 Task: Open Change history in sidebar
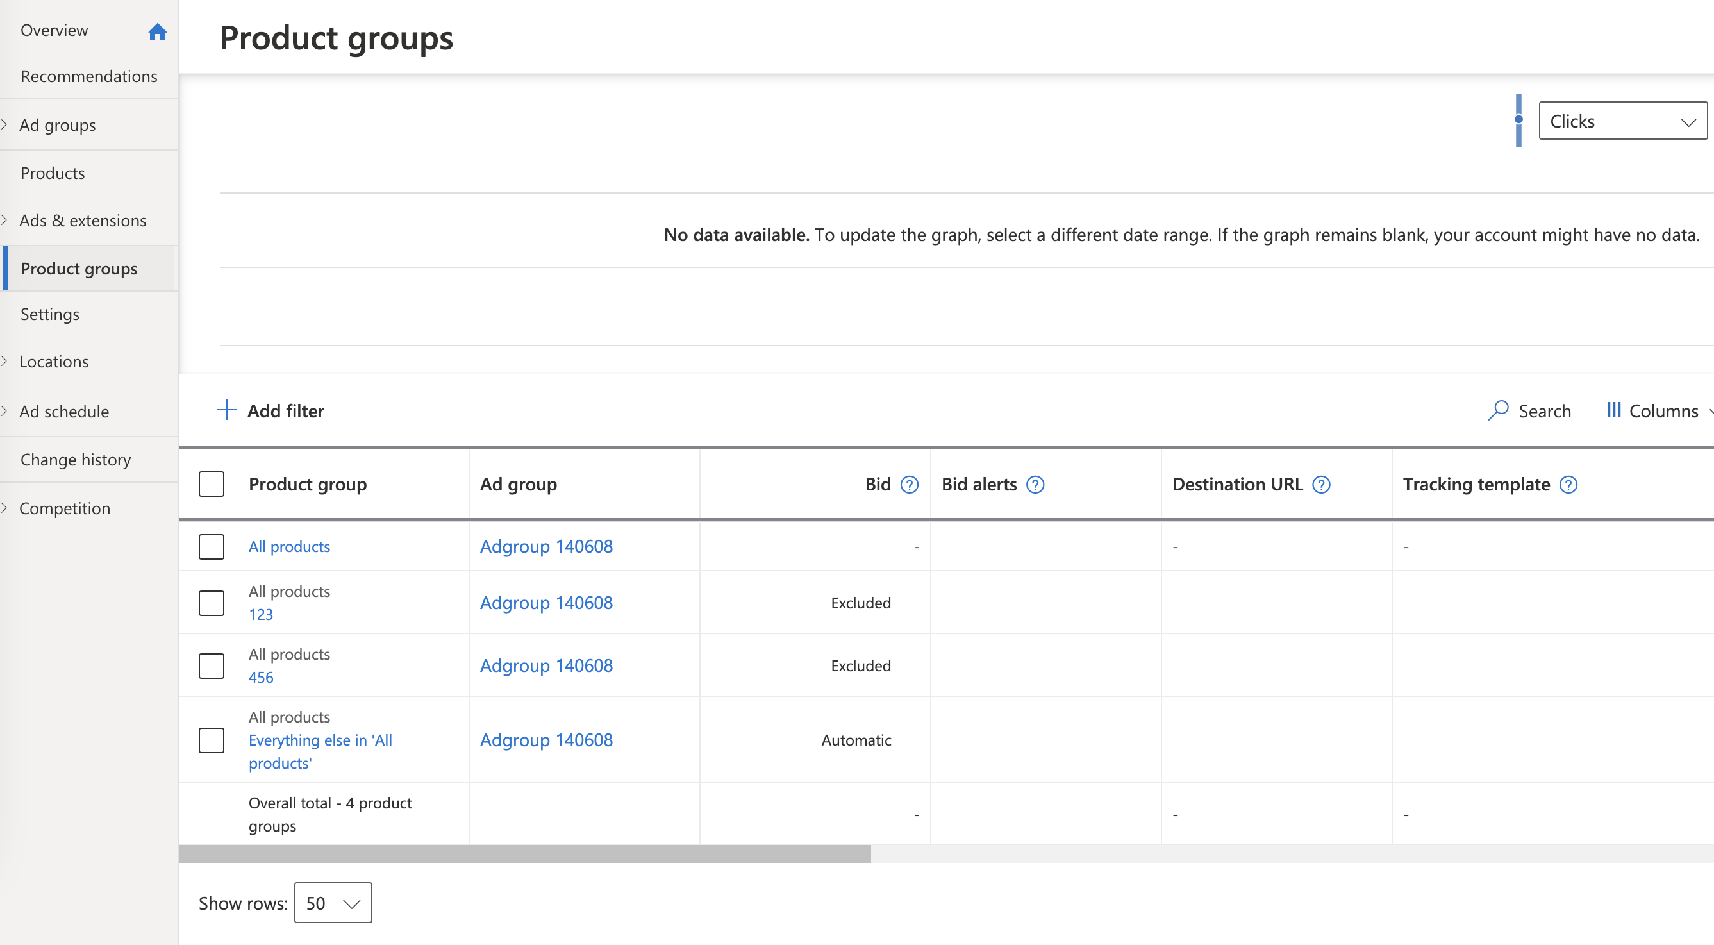point(75,460)
